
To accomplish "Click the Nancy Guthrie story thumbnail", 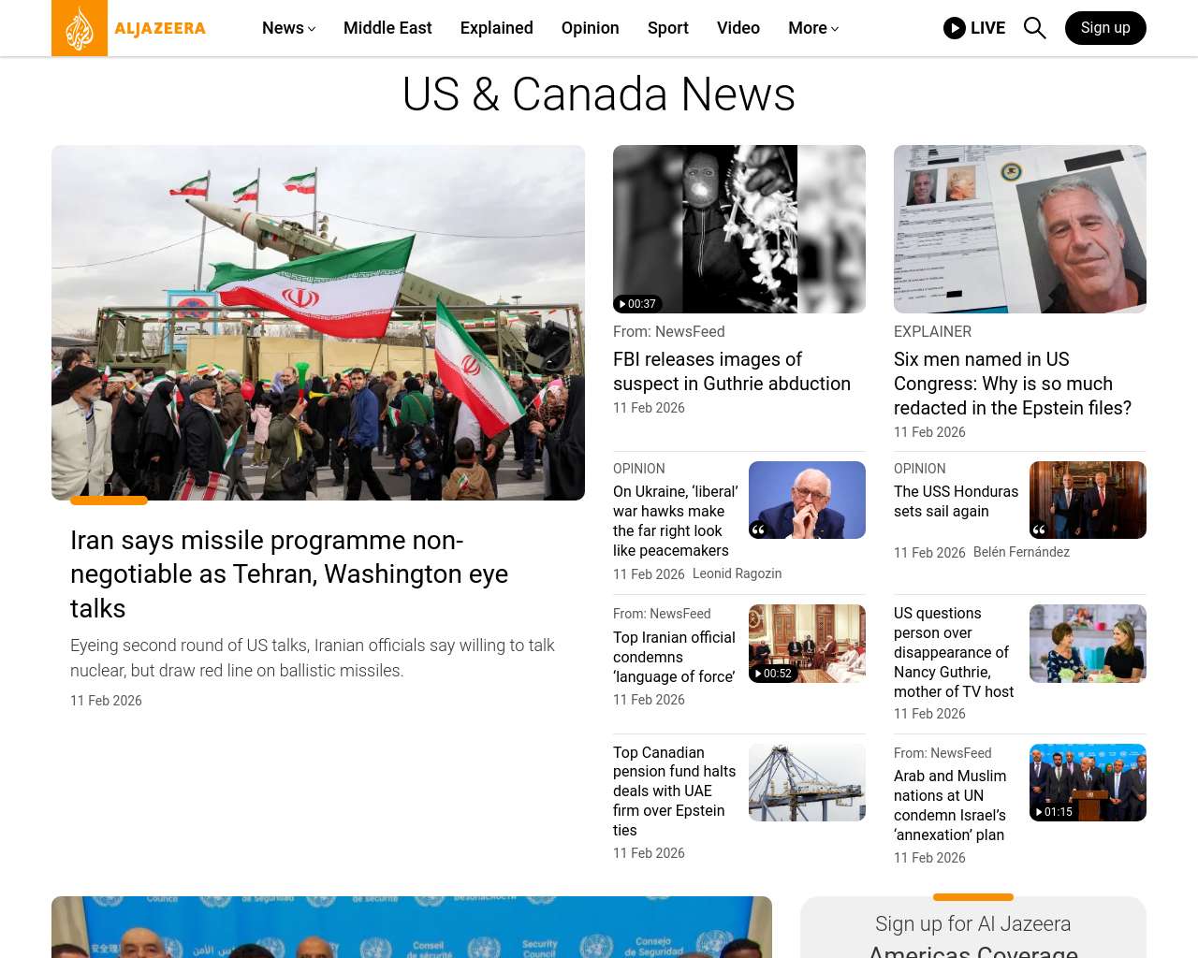I will pos(1088,644).
